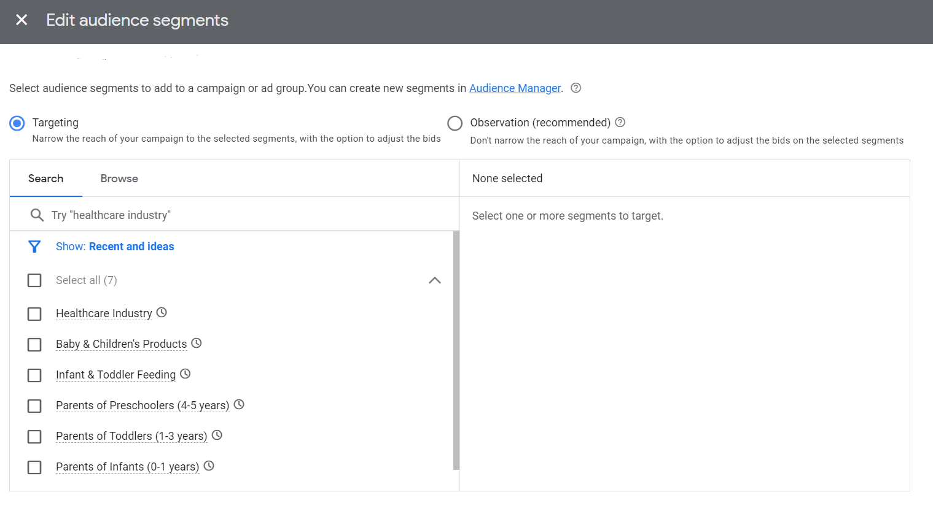Click the segment search input field
The width and height of the screenshot is (933, 511).
coord(246,215)
